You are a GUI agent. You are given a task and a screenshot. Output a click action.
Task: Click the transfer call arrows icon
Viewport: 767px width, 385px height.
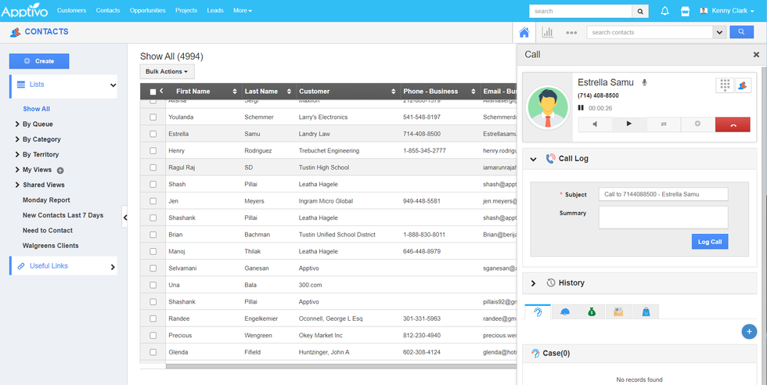click(664, 124)
